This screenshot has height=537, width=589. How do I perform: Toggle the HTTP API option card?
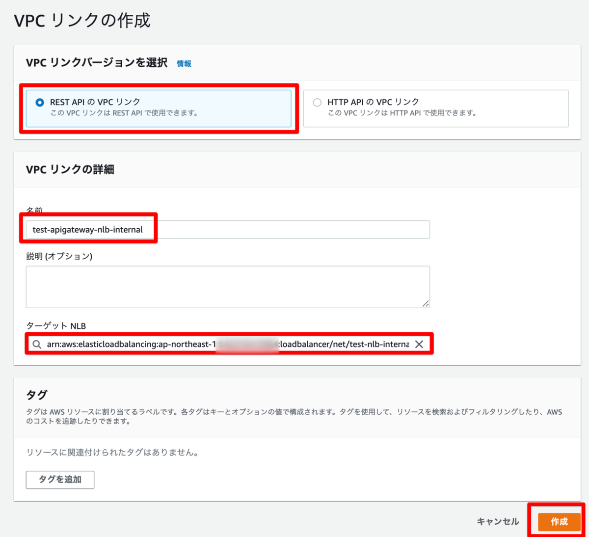pyautogui.click(x=436, y=108)
